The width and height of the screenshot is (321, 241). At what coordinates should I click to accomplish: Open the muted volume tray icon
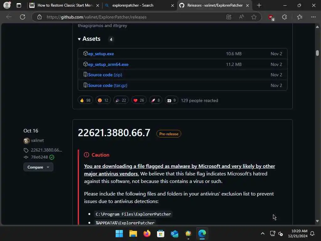281,233
